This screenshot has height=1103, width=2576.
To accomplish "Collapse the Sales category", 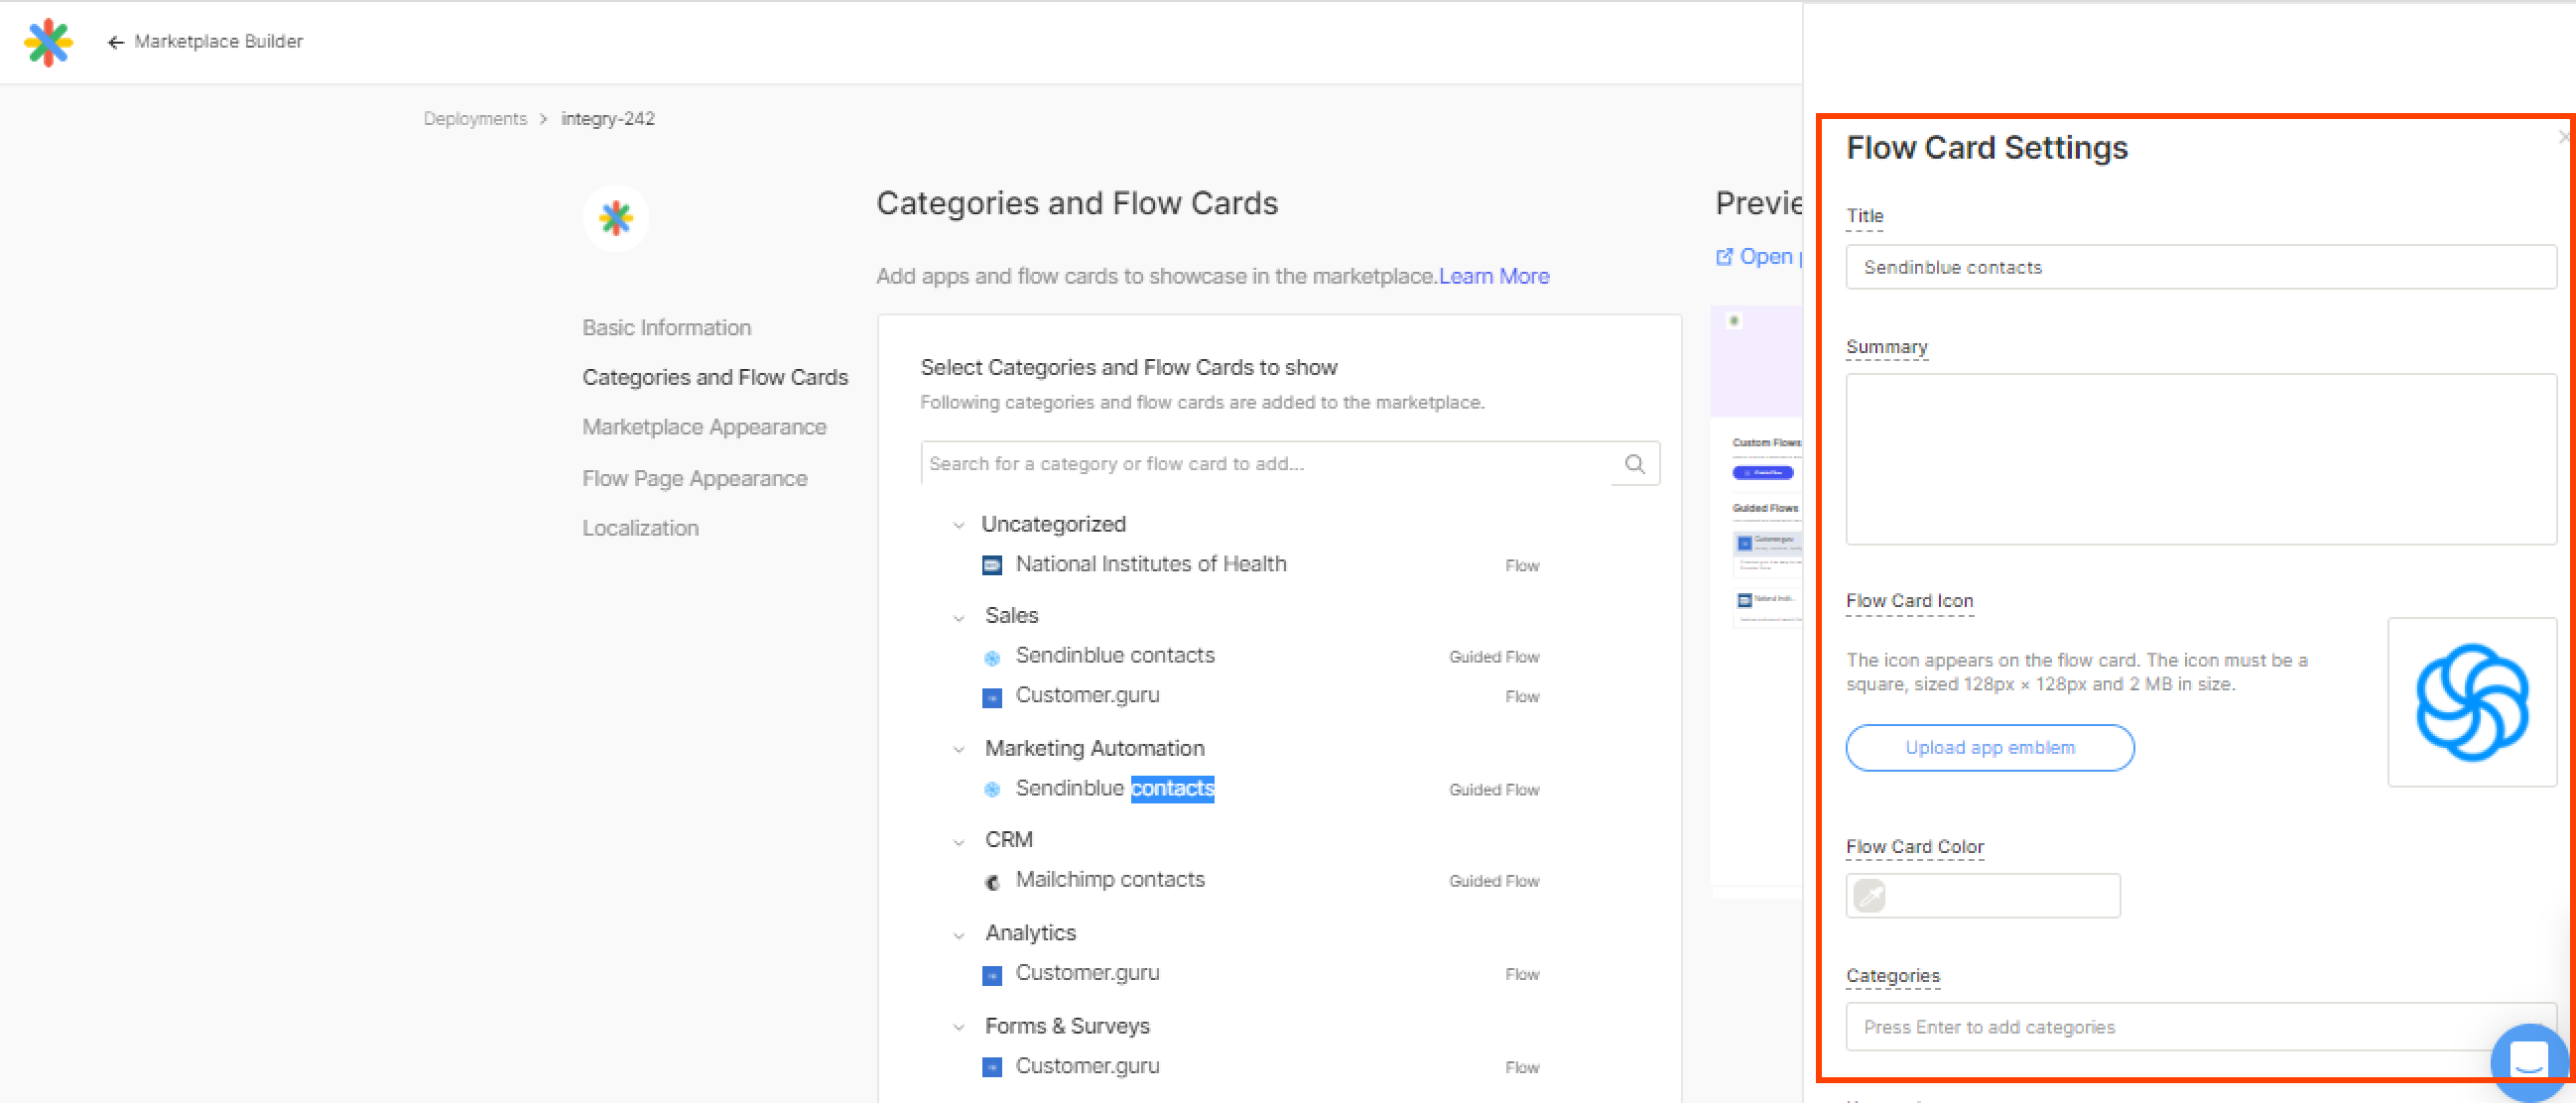I will coord(958,618).
